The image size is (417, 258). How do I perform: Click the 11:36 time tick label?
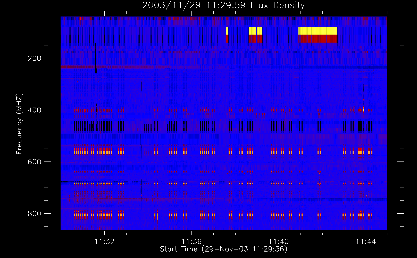click(x=191, y=242)
